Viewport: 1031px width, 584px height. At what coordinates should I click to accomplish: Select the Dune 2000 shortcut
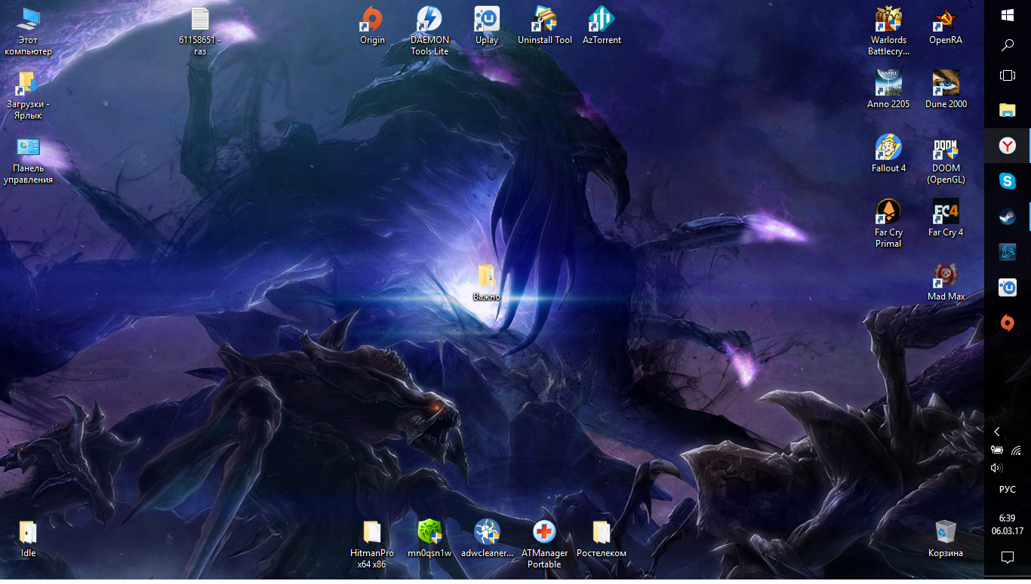[x=946, y=90]
